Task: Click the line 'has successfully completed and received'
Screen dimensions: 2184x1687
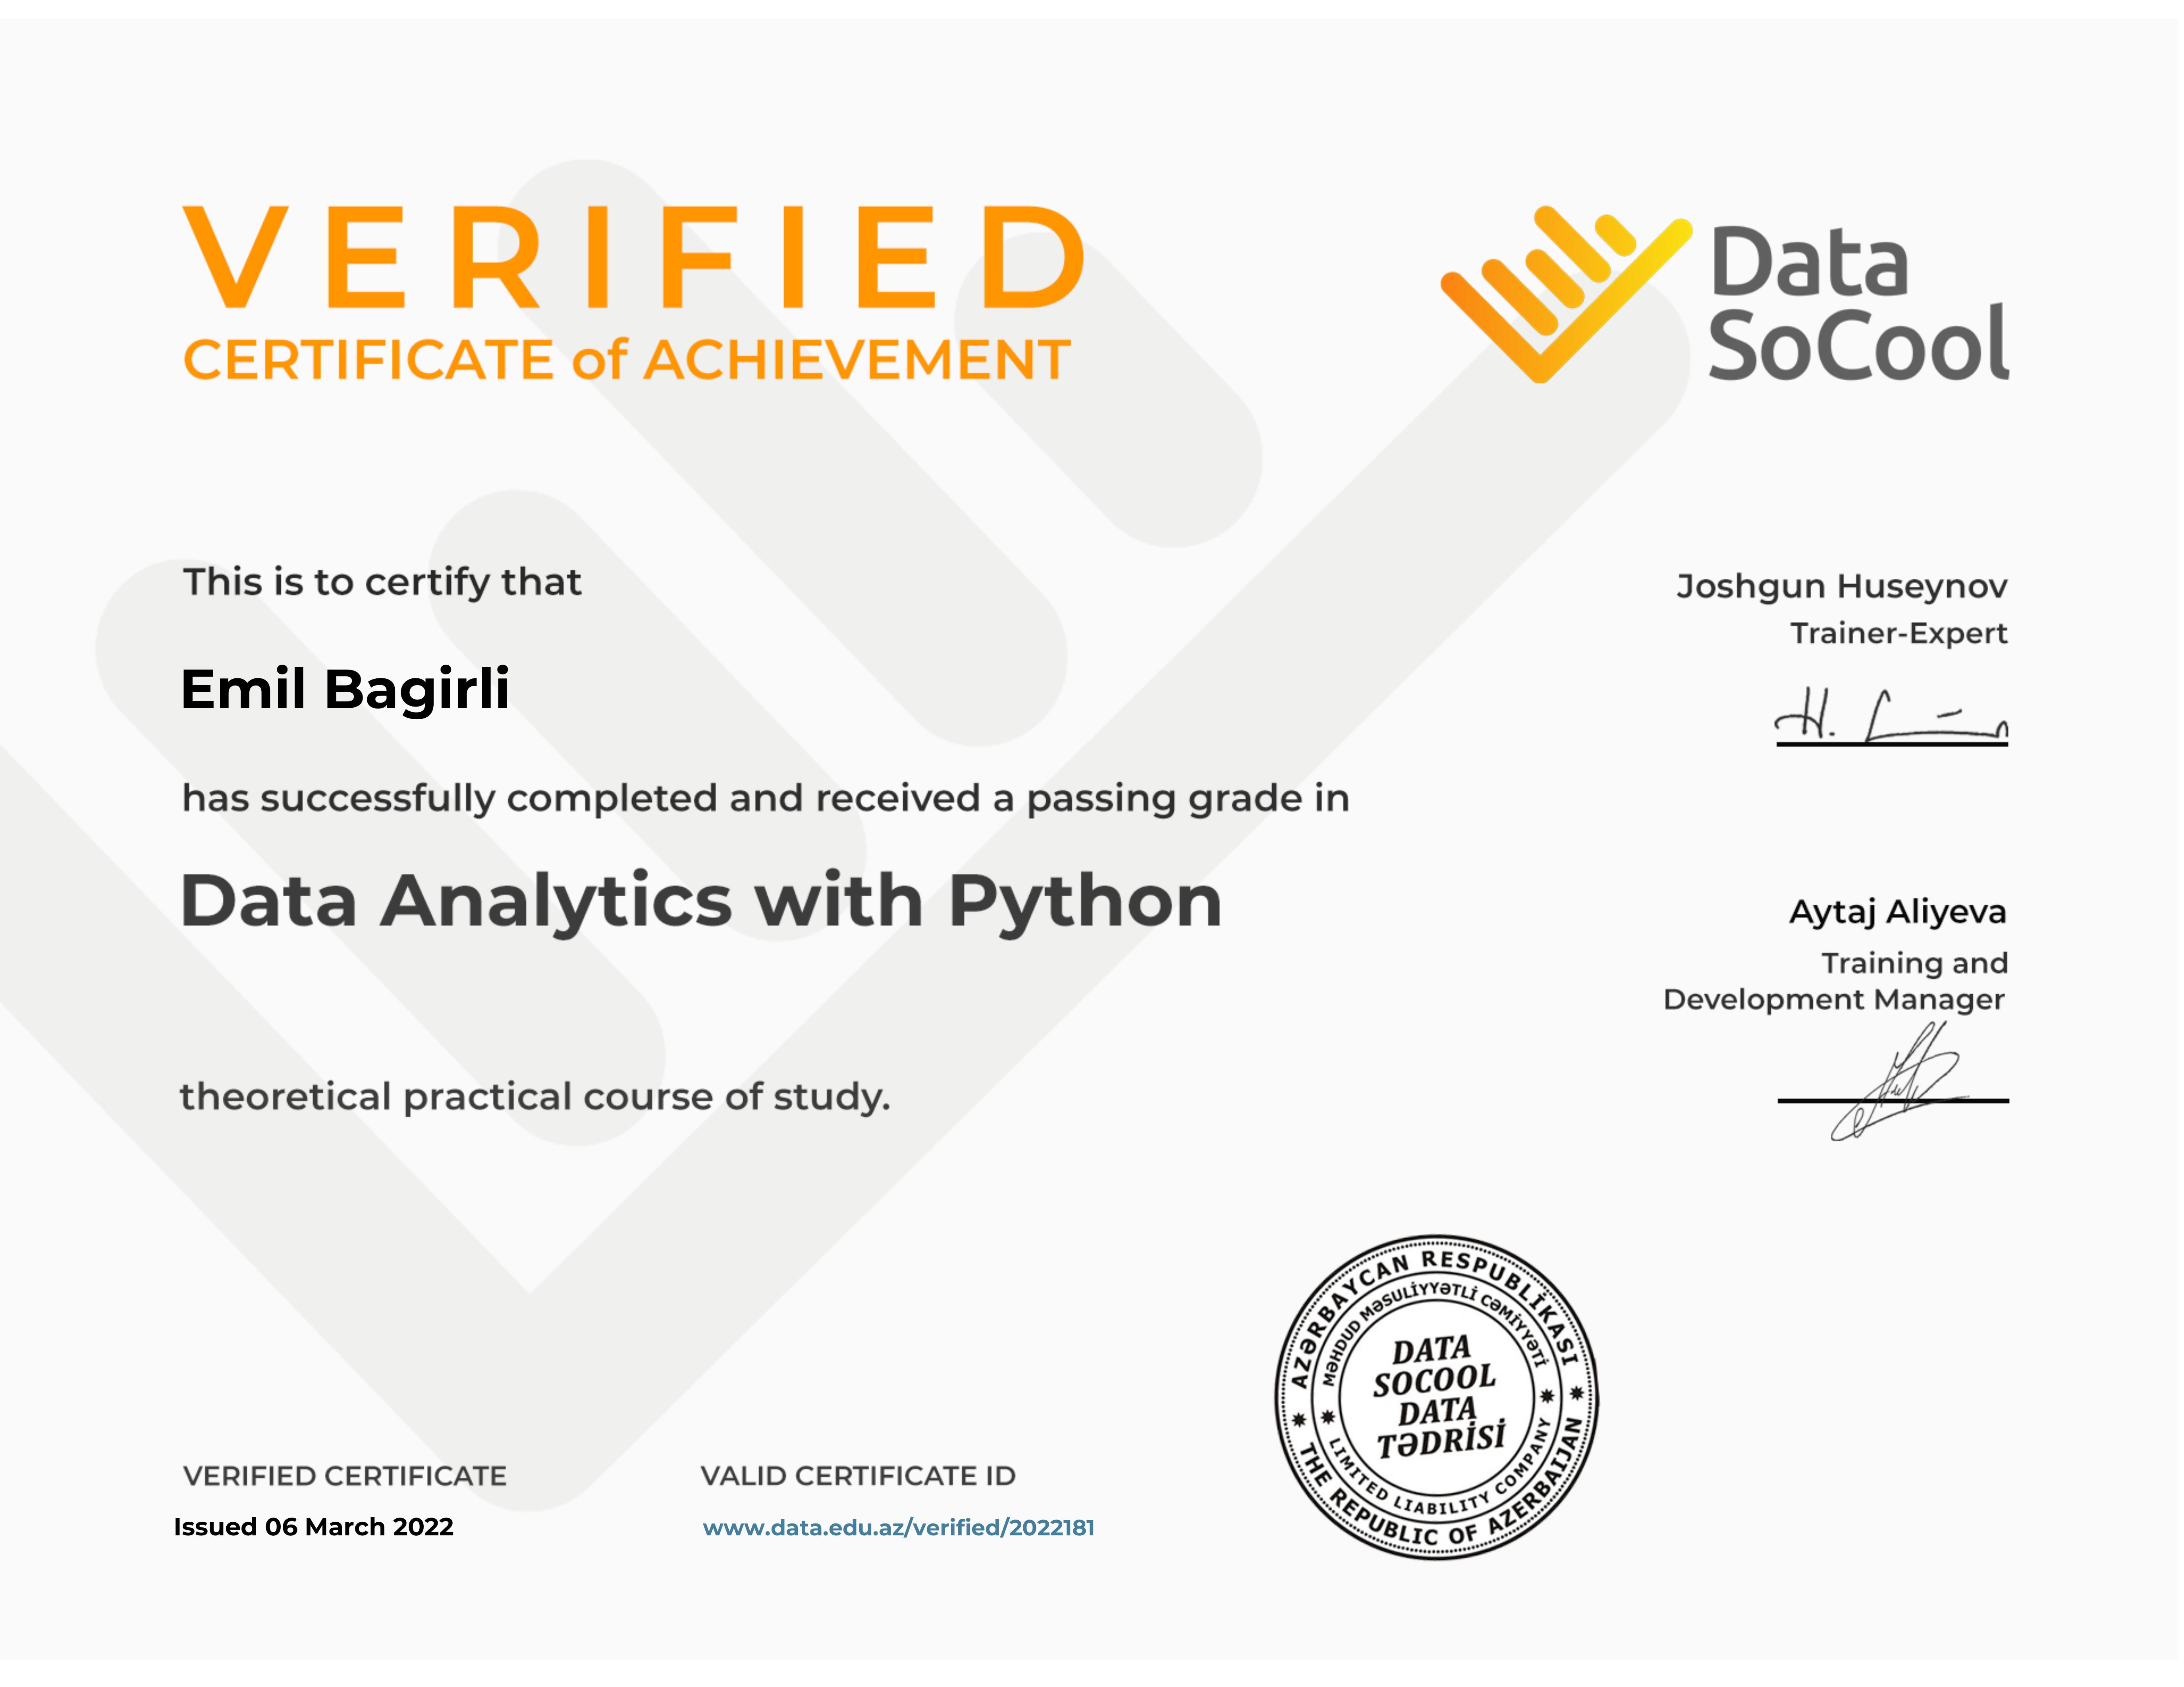Action: (766, 799)
